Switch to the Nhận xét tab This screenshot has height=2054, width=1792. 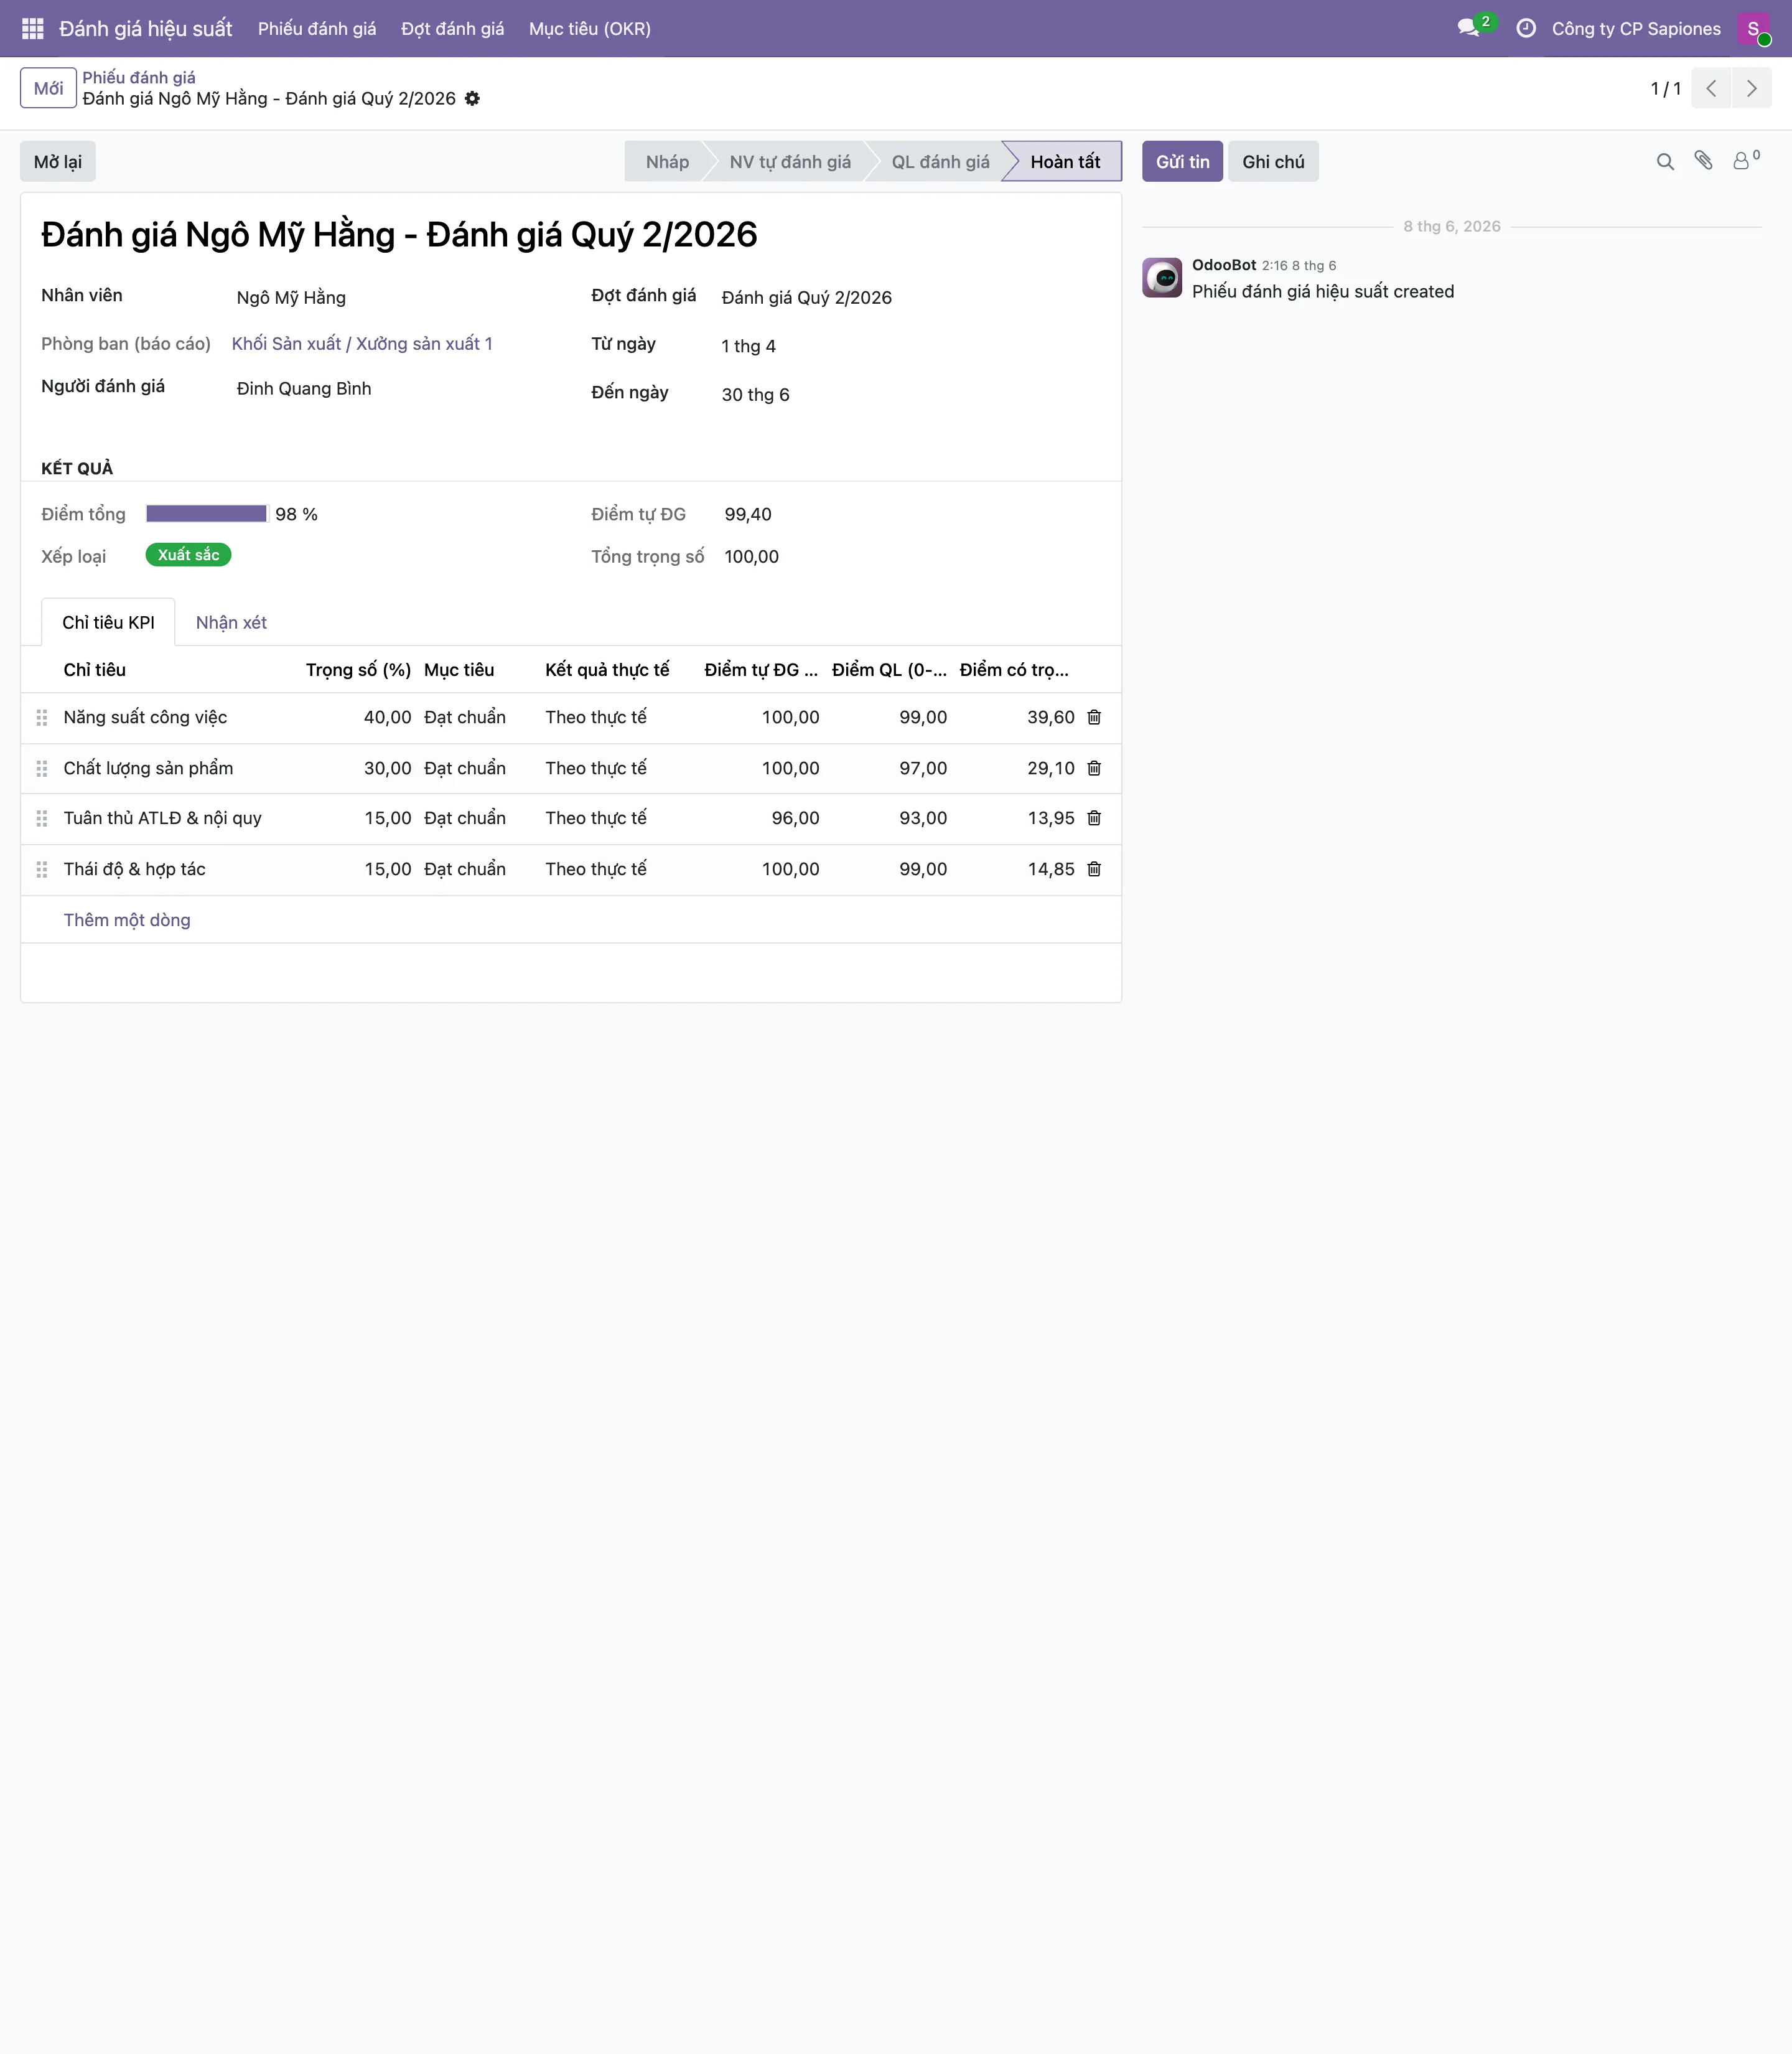[x=231, y=622]
